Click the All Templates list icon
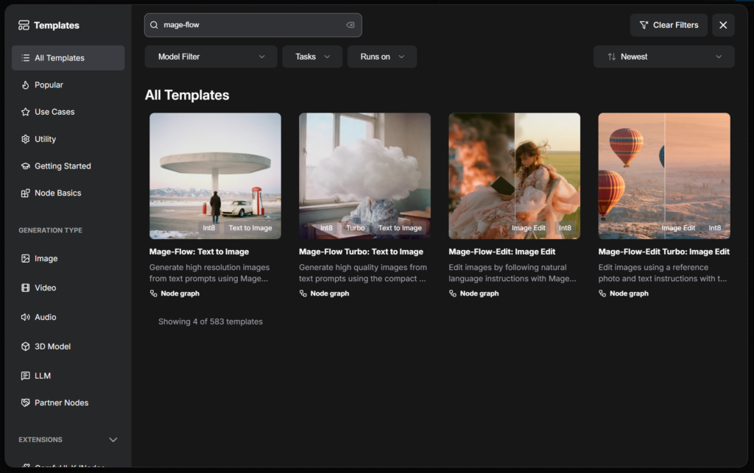The width and height of the screenshot is (754, 473). 26,58
